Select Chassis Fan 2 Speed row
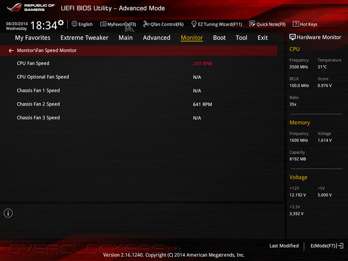The image size is (348, 261). pos(139,104)
